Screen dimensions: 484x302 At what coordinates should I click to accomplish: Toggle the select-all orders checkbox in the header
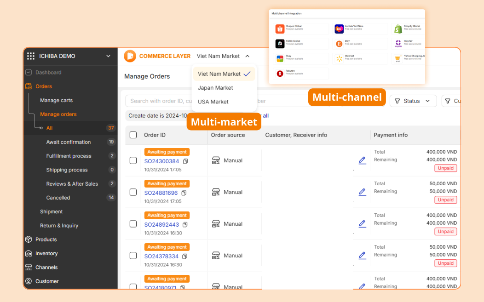(133, 135)
